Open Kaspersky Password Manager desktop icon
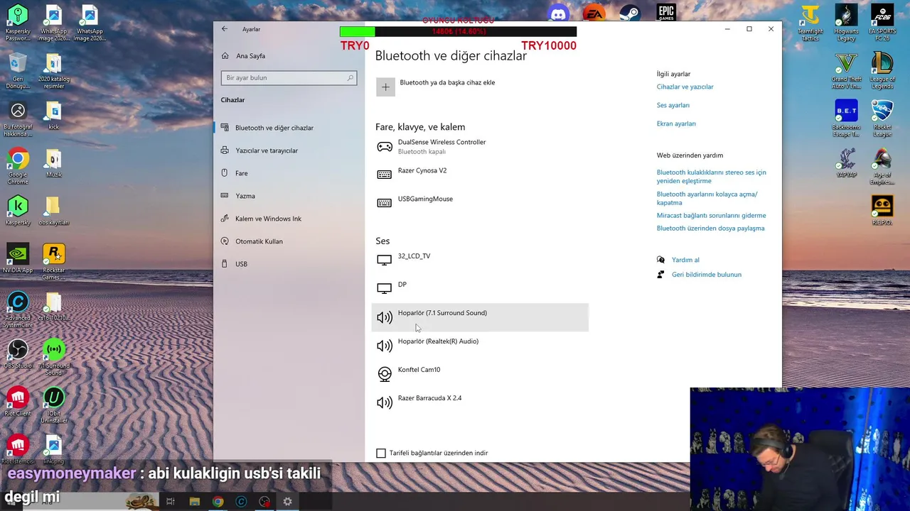Viewport: 910px width, 511px height. coord(18,23)
